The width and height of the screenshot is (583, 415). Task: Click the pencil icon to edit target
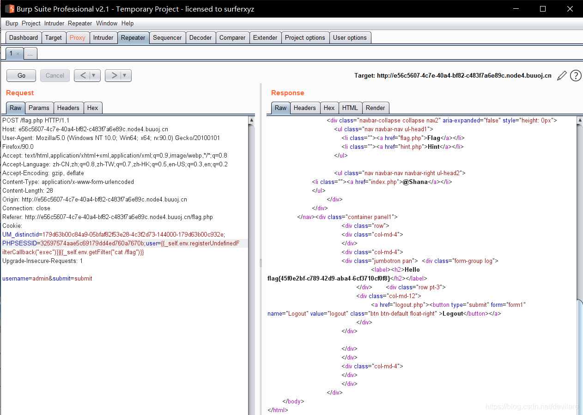coord(562,76)
